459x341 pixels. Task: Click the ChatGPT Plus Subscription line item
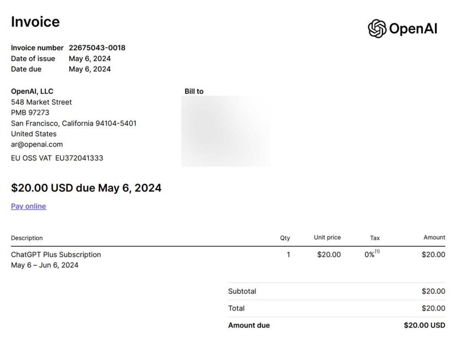[56, 255]
